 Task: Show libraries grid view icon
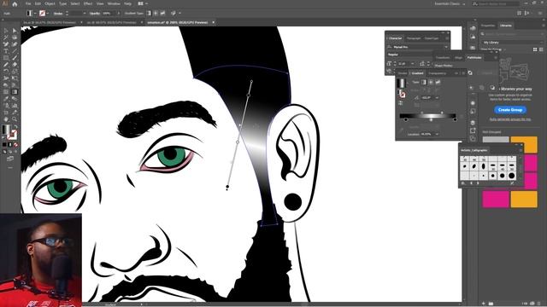tap(535, 49)
